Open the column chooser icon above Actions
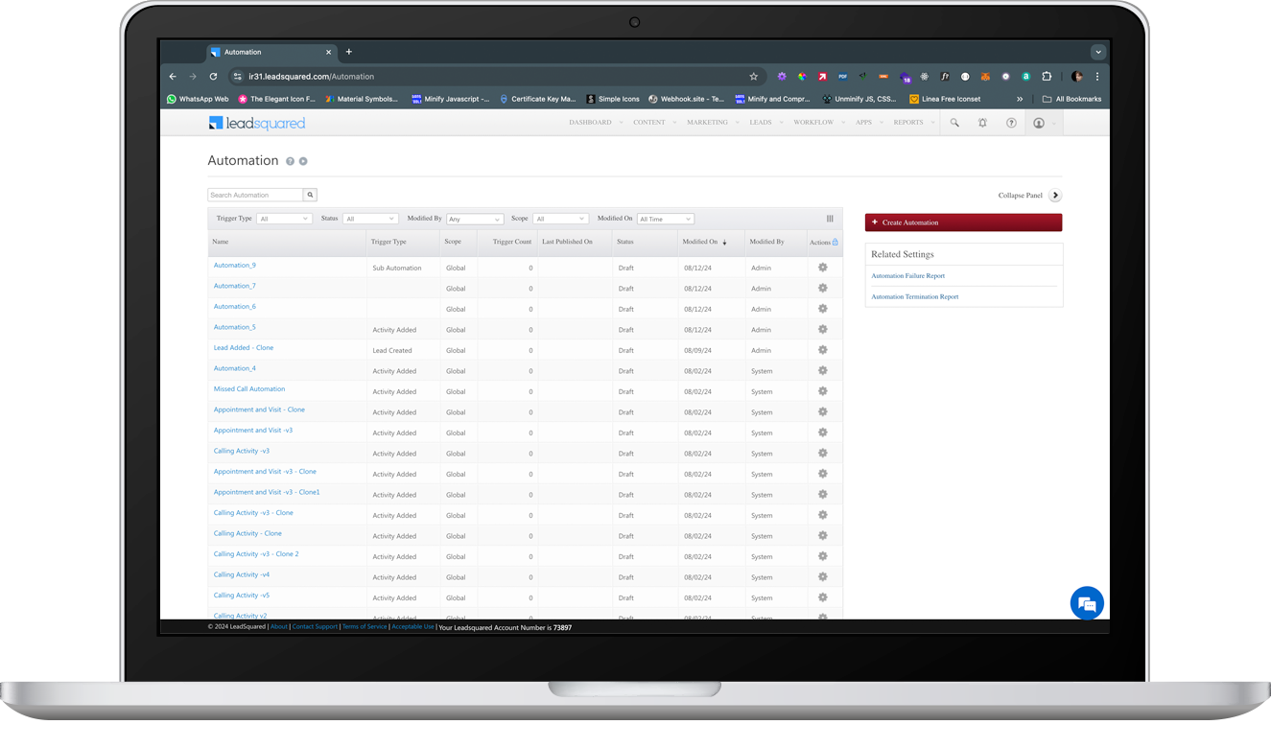This screenshot has width=1271, height=748. pos(828,220)
